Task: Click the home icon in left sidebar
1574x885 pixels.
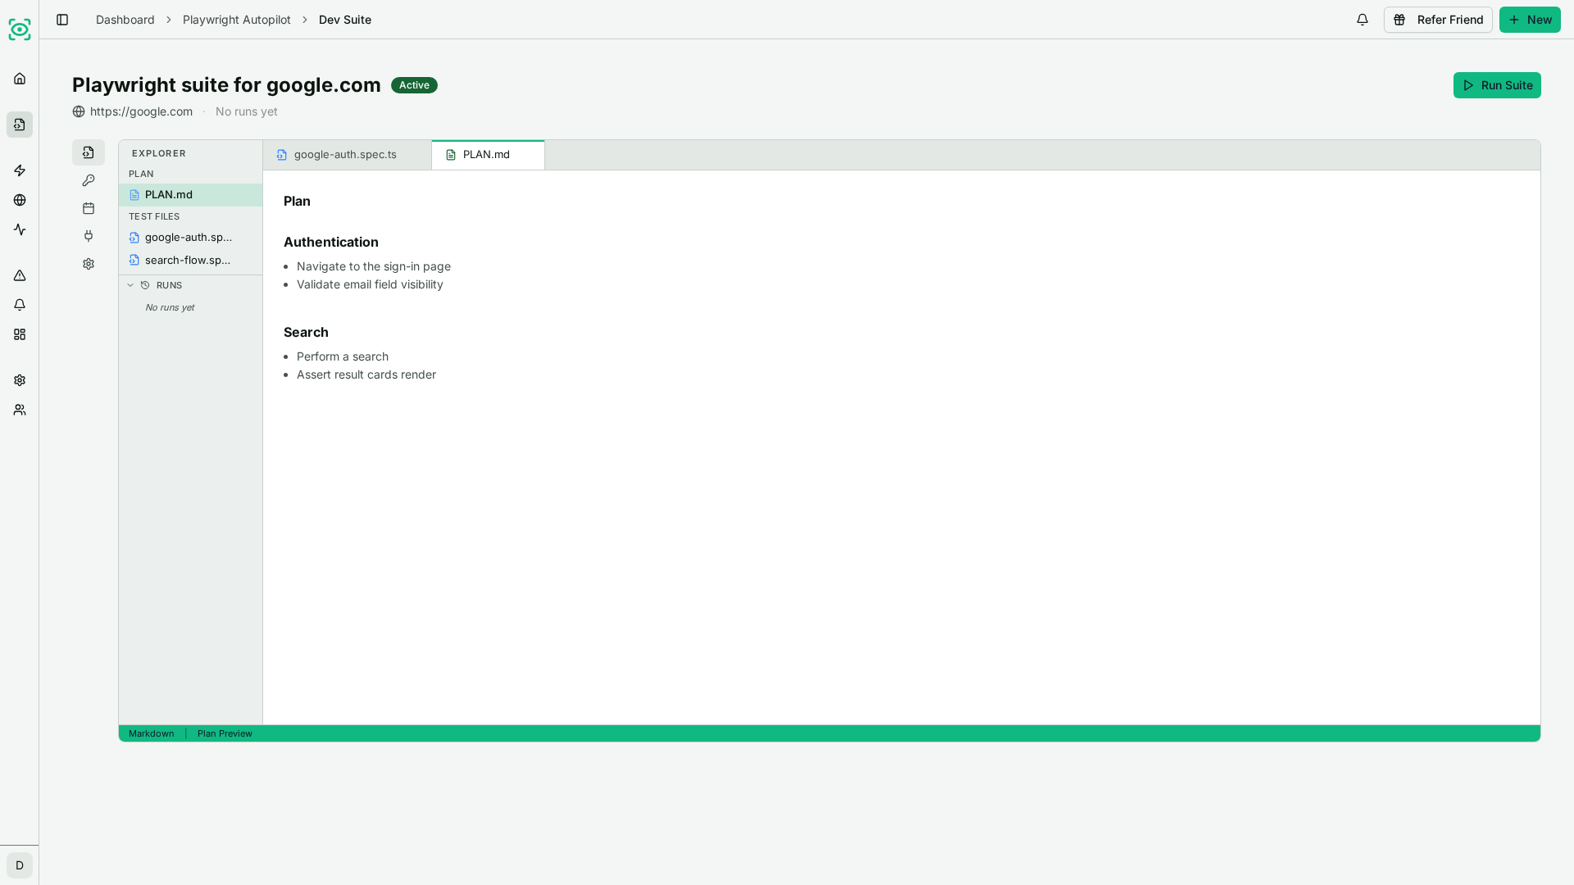Action: [20, 79]
